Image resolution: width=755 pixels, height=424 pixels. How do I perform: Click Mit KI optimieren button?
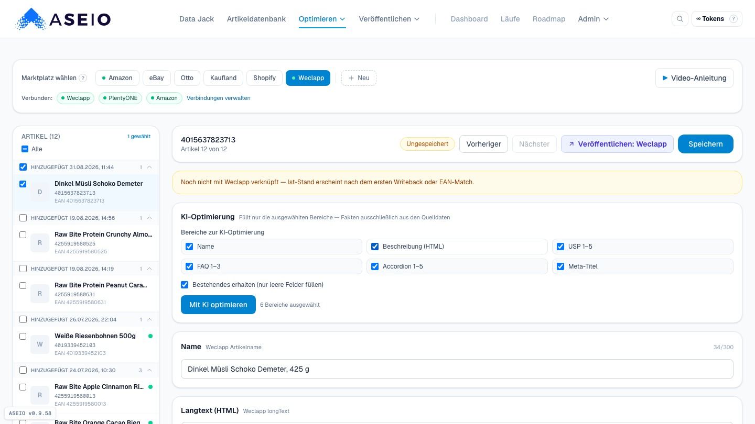point(218,305)
